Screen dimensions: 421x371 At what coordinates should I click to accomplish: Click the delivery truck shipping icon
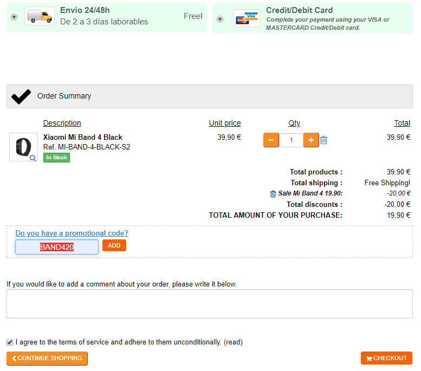pyautogui.click(x=40, y=16)
